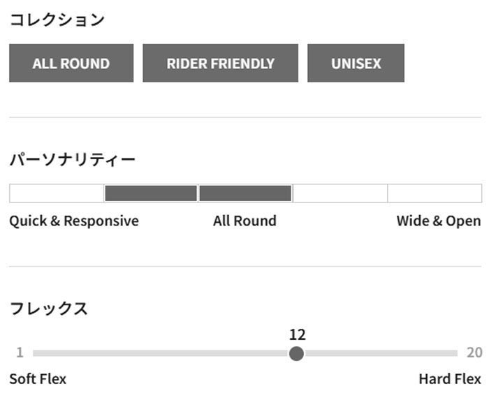Image resolution: width=496 pixels, height=414 pixels.
Task: Select the UNISEX collection tag
Action: coord(356,64)
